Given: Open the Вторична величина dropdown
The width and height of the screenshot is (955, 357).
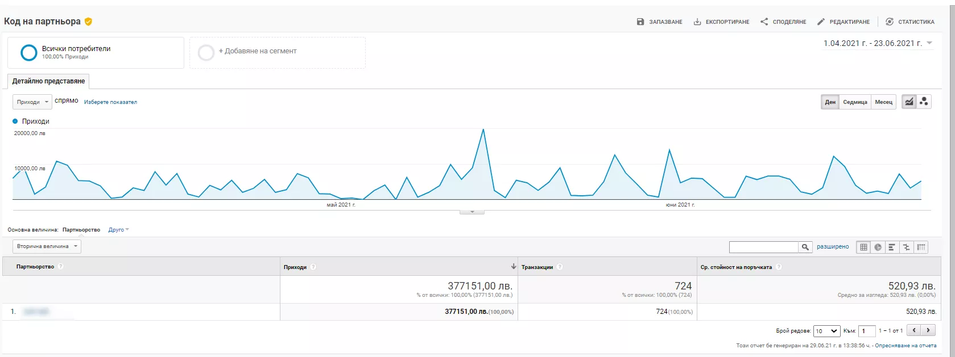Looking at the screenshot, I should [x=47, y=246].
